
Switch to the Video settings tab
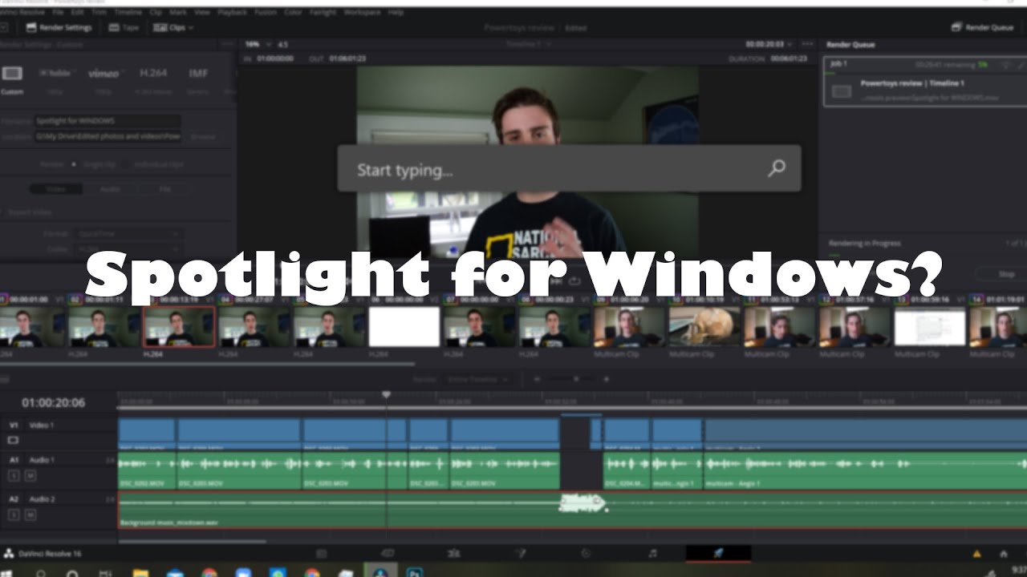[55, 189]
